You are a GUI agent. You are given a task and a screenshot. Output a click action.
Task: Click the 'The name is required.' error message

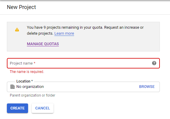[27, 72]
